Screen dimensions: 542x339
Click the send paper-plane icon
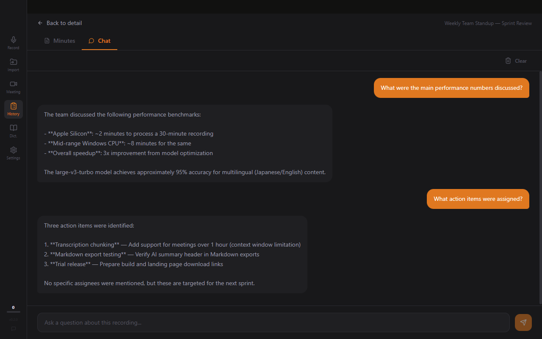click(x=523, y=322)
